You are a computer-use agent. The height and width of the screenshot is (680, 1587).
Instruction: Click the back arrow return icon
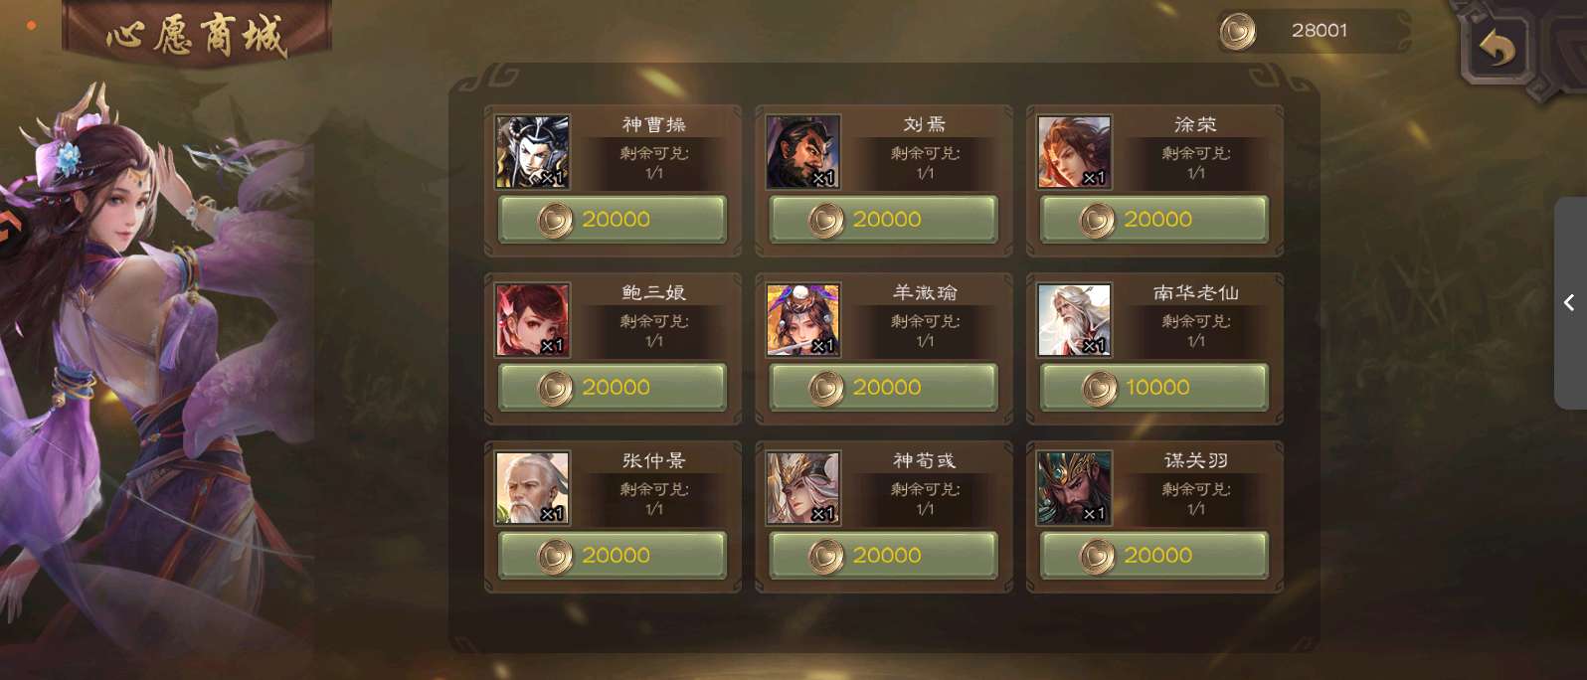[1497, 48]
